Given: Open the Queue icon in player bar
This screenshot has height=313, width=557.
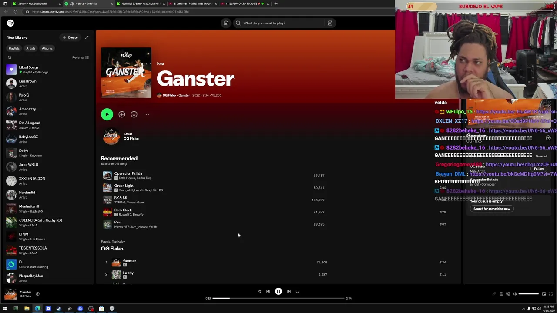Looking at the screenshot, I should point(501,294).
